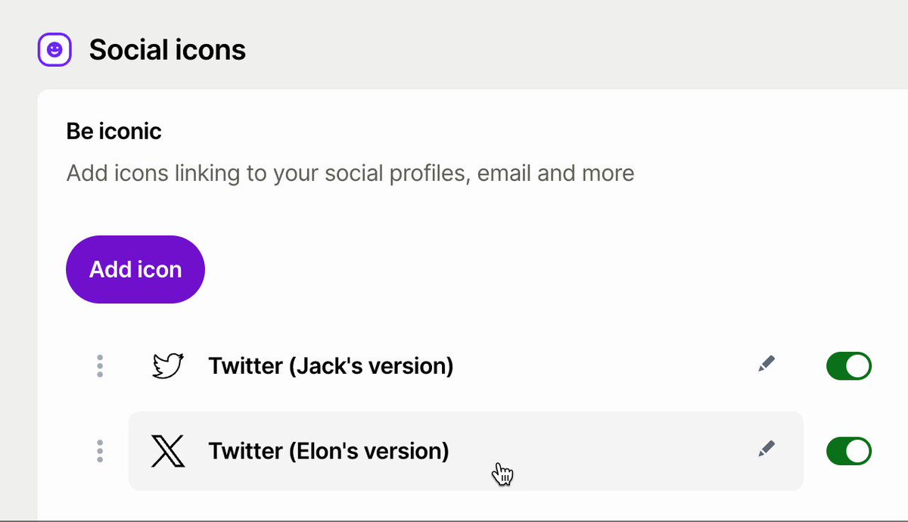Edit Twitter (Jack's version) via its pencil icon

pyautogui.click(x=767, y=365)
